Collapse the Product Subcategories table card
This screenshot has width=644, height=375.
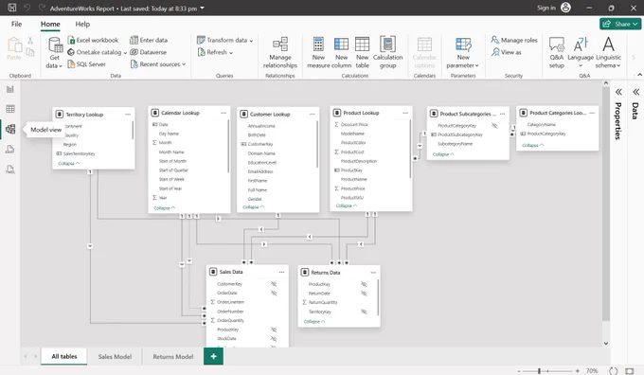coord(443,154)
